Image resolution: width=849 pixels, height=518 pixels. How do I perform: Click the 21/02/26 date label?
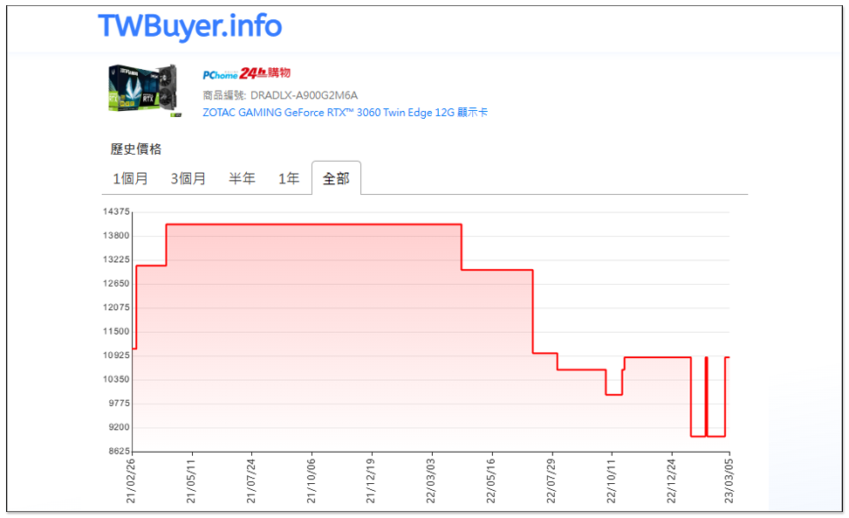pyautogui.click(x=131, y=481)
